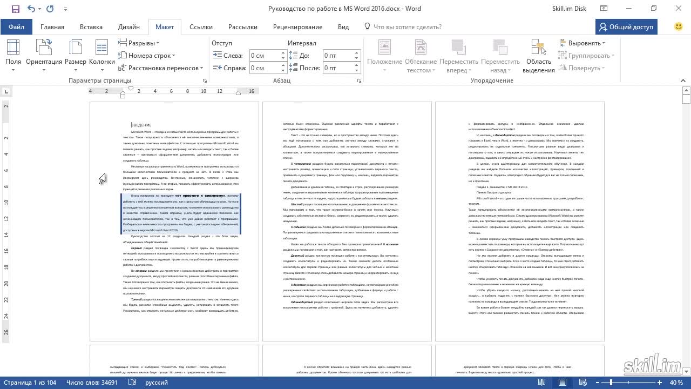Click the До spacing-before input field

338,56
